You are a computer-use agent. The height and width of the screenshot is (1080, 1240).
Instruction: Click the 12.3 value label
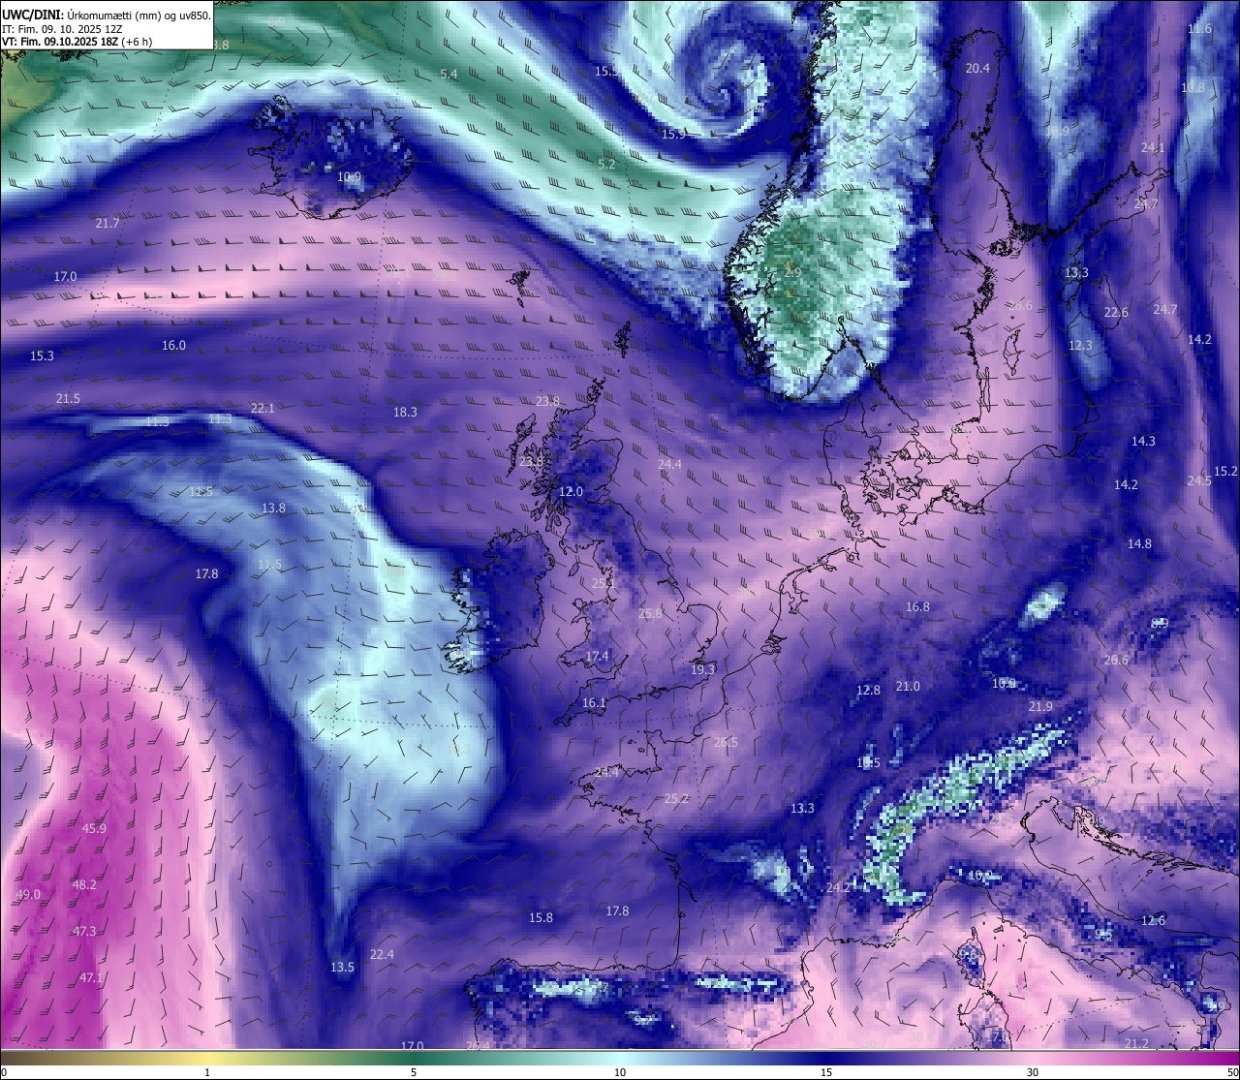(1080, 345)
